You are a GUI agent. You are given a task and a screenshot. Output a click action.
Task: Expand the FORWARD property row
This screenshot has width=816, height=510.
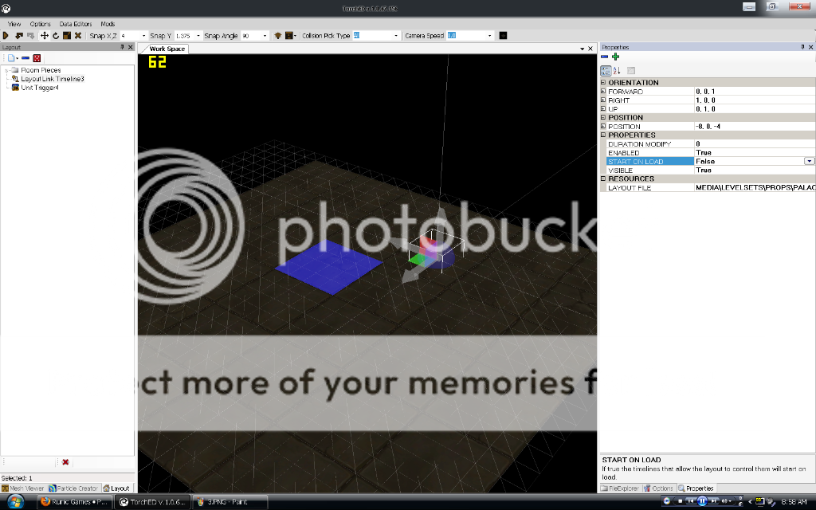point(603,91)
